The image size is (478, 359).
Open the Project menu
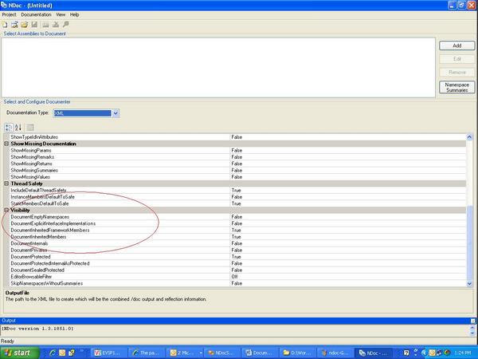[9, 14]
